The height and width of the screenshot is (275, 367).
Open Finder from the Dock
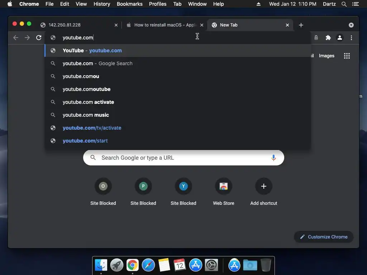[x=101, y=265]
